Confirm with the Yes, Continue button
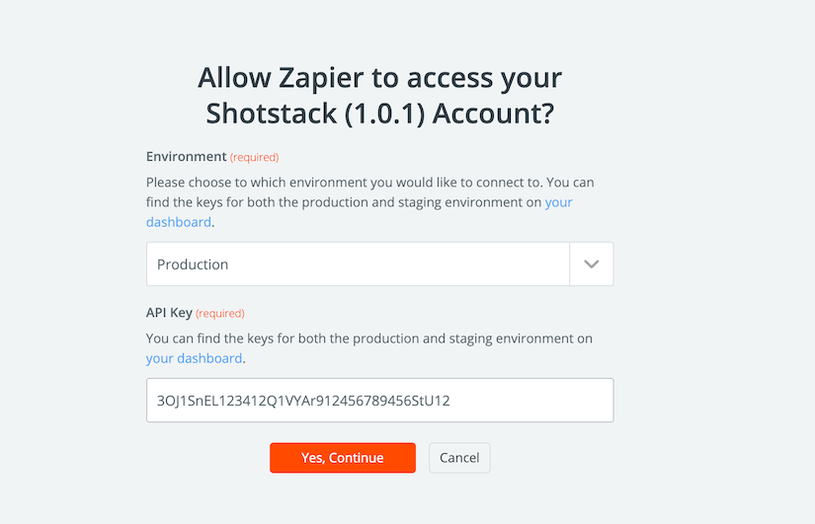This screenshot has width=815, height=524. 343,458
